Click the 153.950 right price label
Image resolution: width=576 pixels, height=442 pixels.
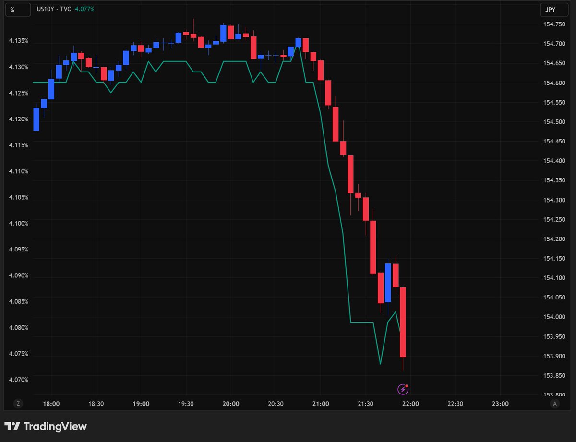coord(554,336)
